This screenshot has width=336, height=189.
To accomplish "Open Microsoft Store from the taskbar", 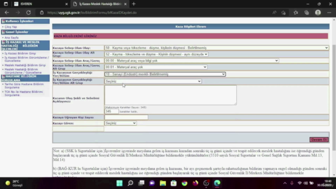I will (174, 183).
